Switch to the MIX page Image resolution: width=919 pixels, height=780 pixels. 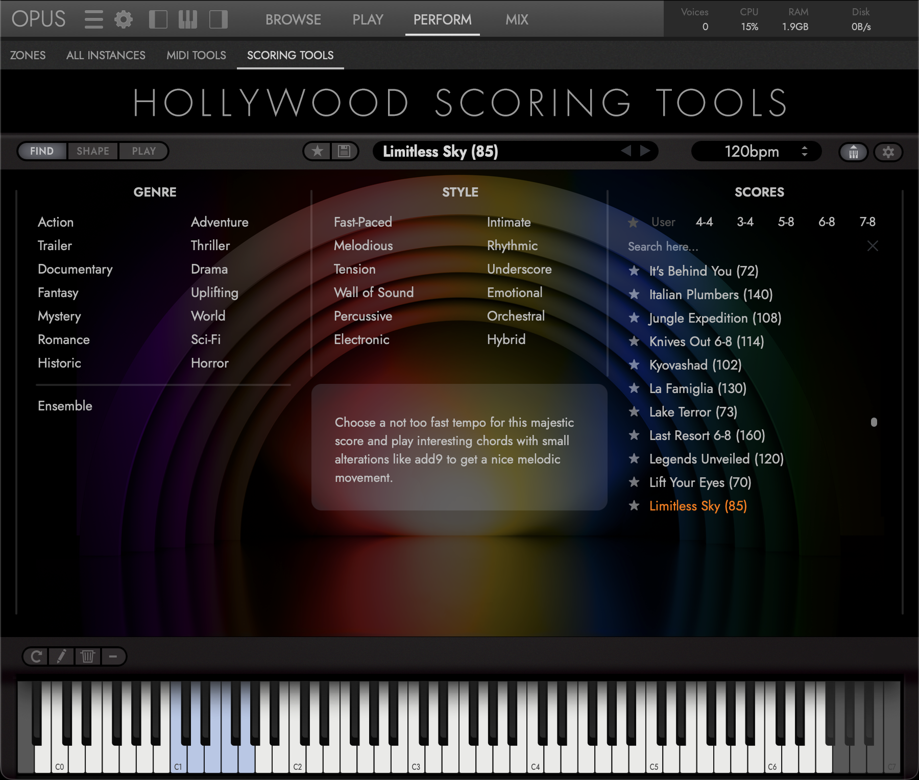point(517,19)
